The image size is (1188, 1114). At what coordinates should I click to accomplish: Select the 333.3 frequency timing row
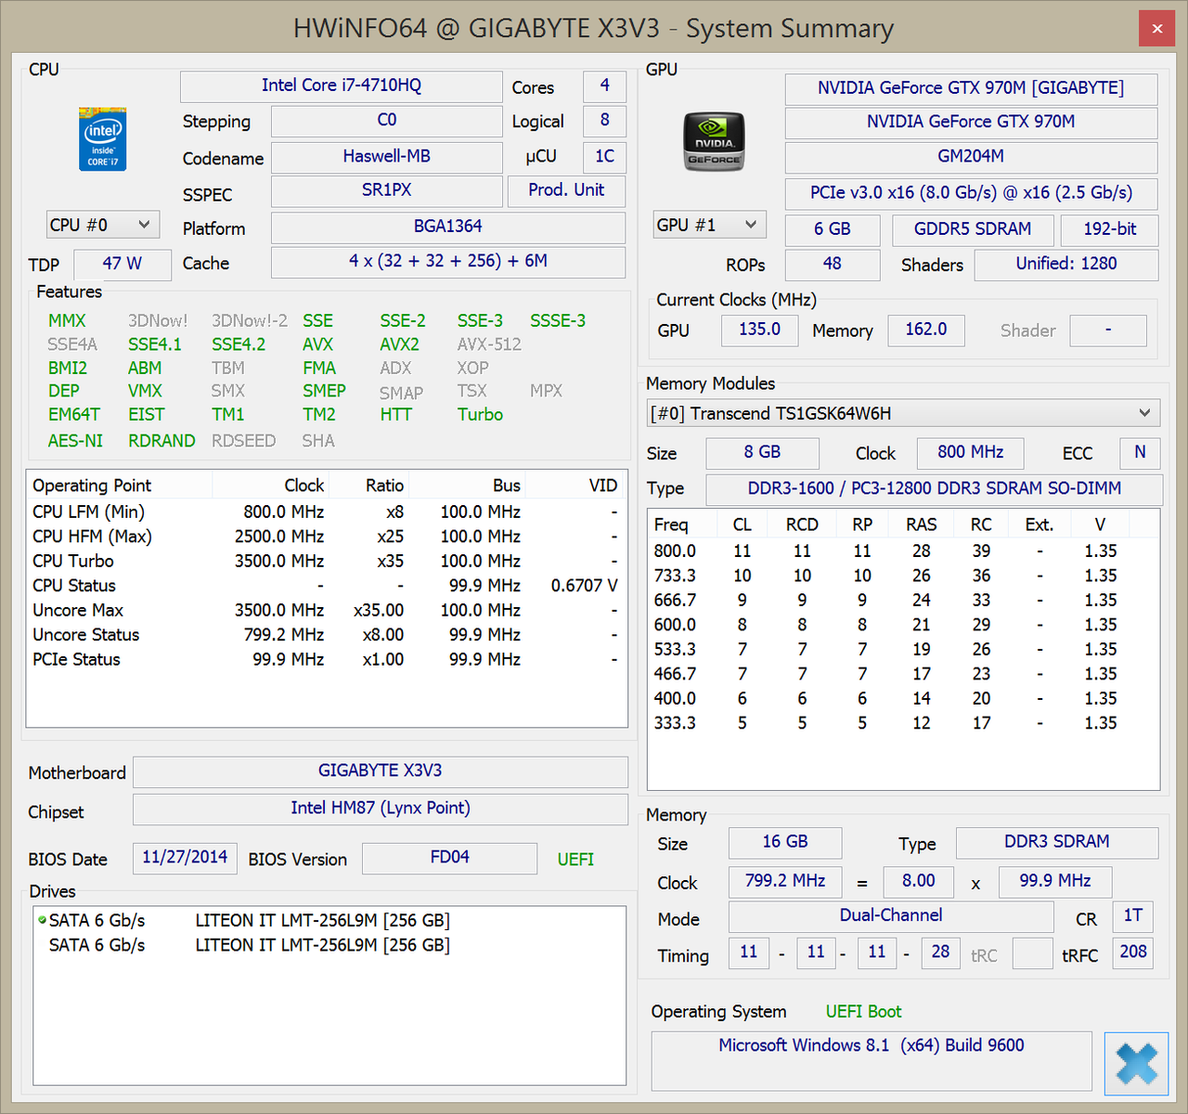904,723
